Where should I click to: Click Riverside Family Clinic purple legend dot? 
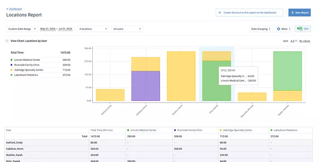[11, 65]
